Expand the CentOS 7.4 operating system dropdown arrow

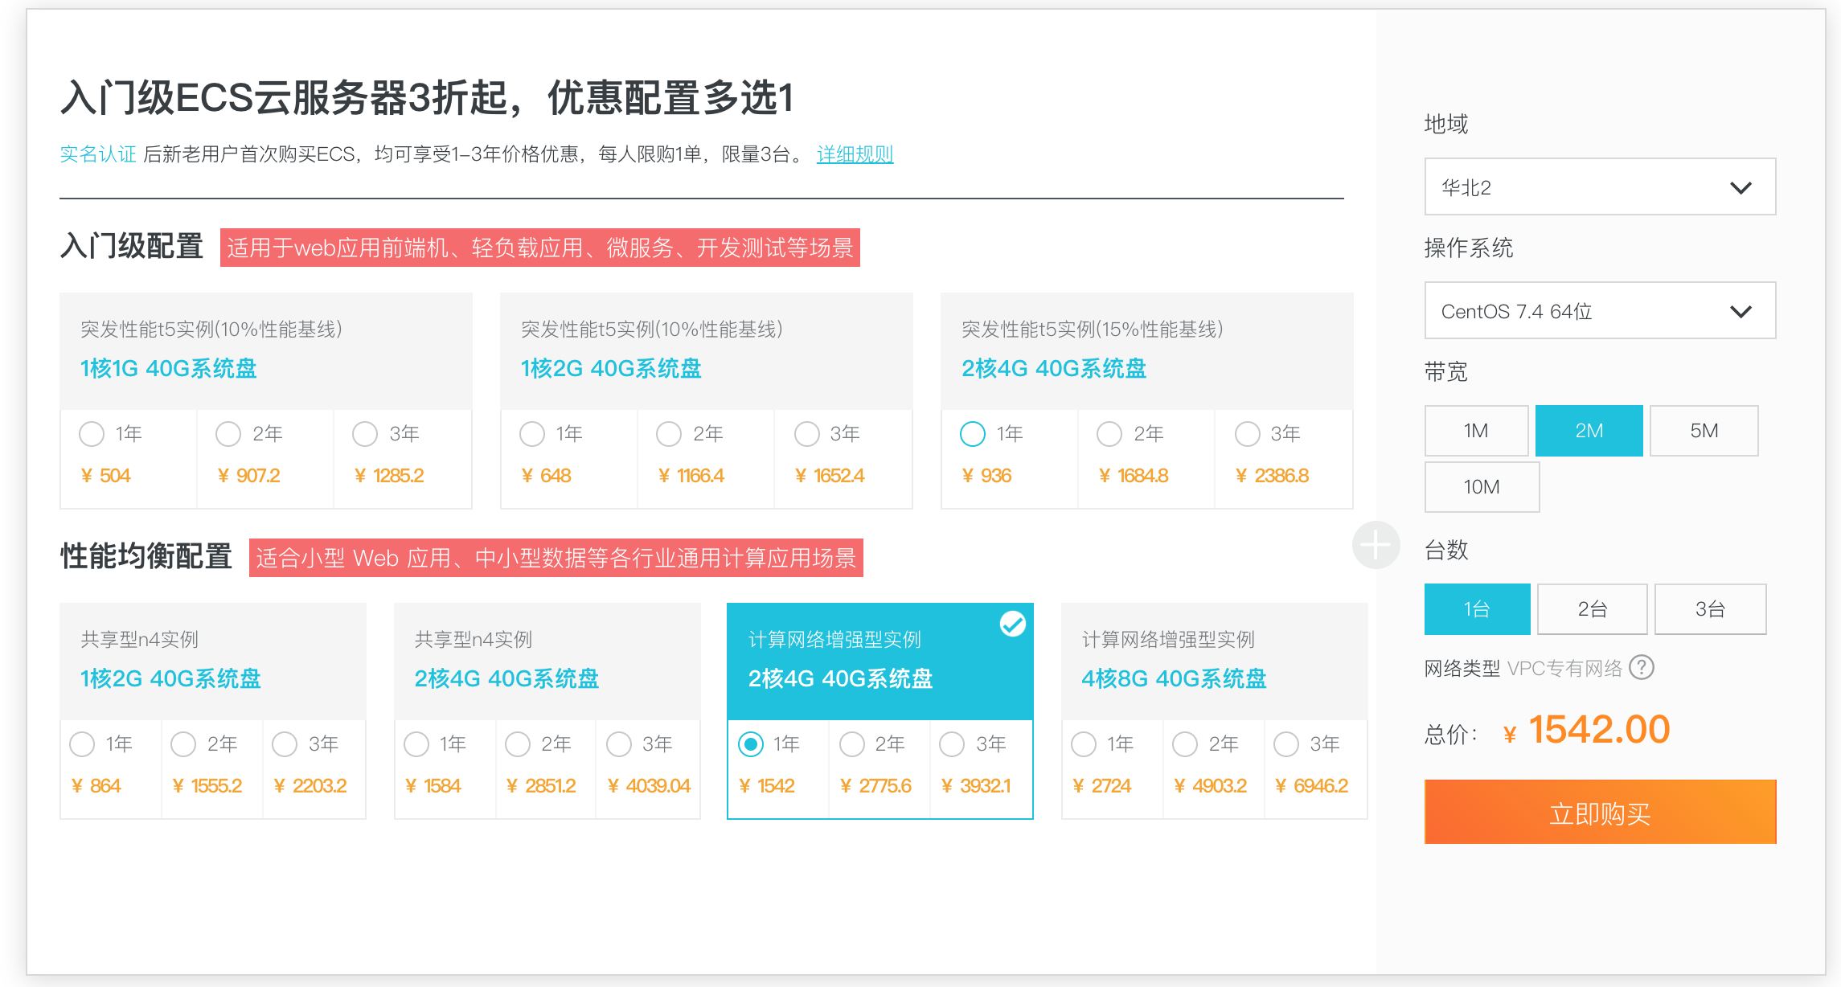click(x=1741, y=312)
